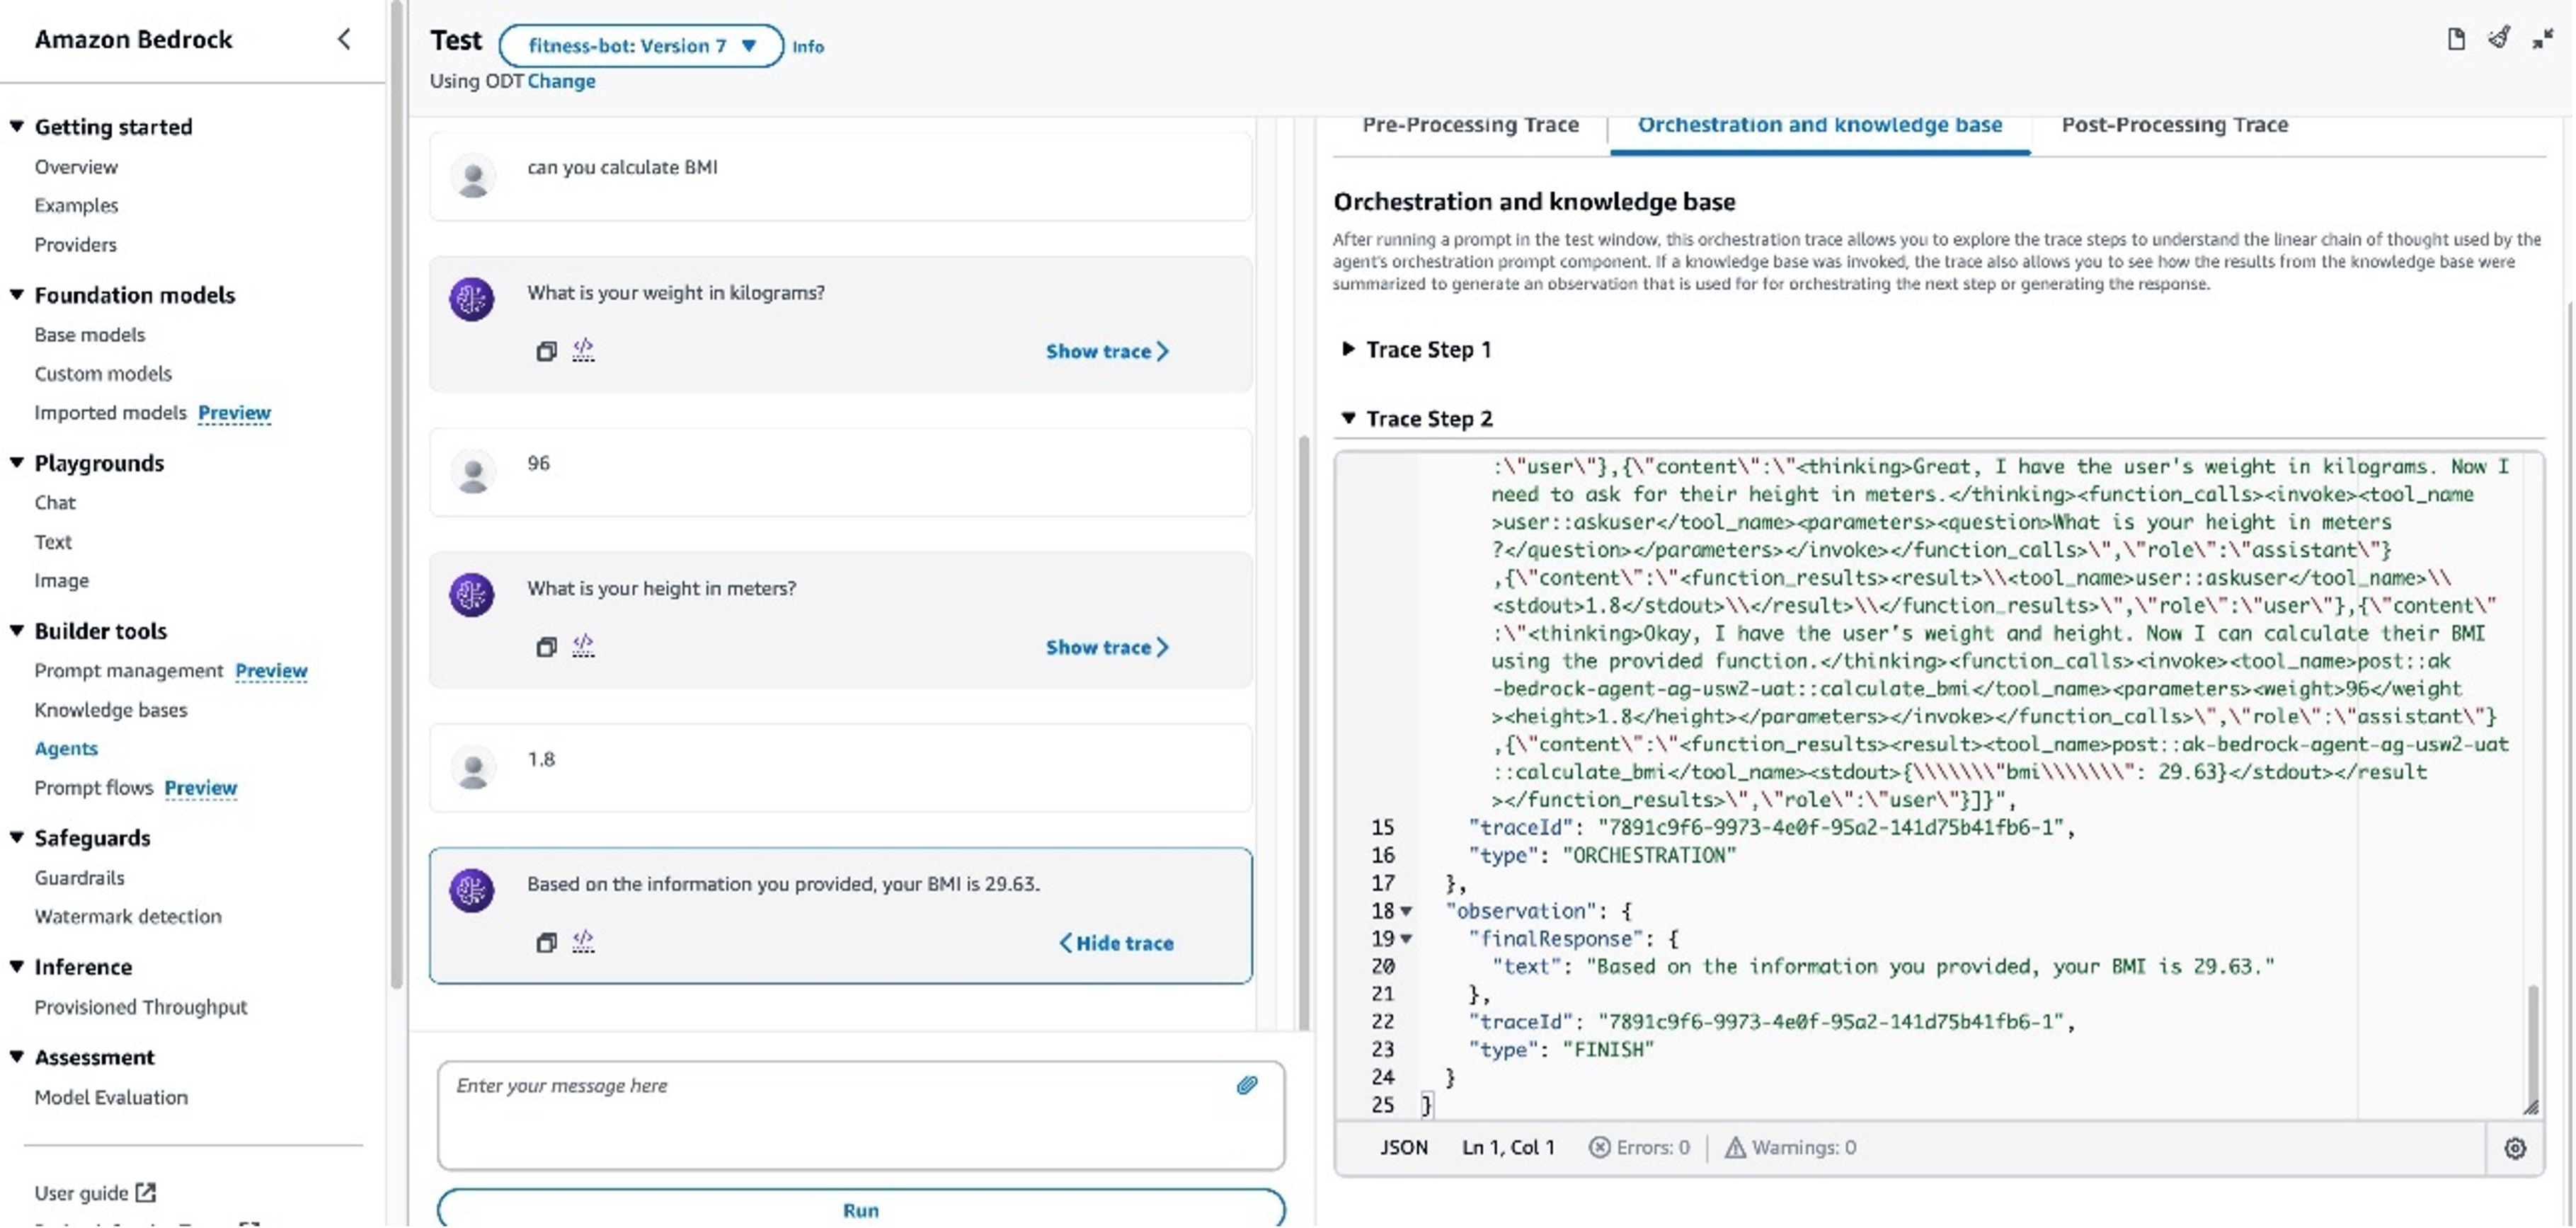
Task: Hide trace on the BMI response
Action: pos(1116,943)
